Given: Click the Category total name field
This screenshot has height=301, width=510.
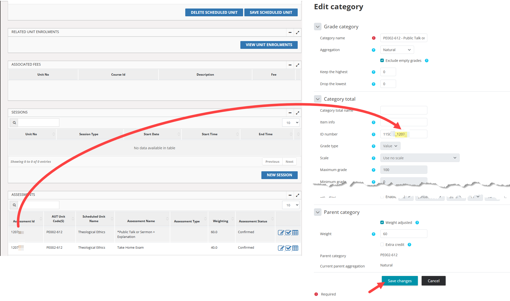Looking at the screenshot, I should [404, 110].
